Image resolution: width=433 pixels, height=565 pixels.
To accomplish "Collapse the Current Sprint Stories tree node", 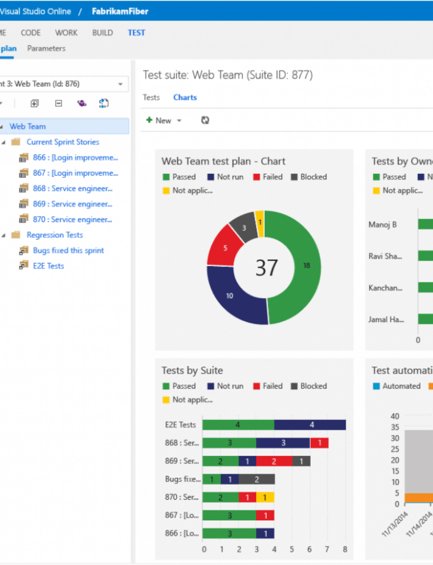I will coord(4,143).
